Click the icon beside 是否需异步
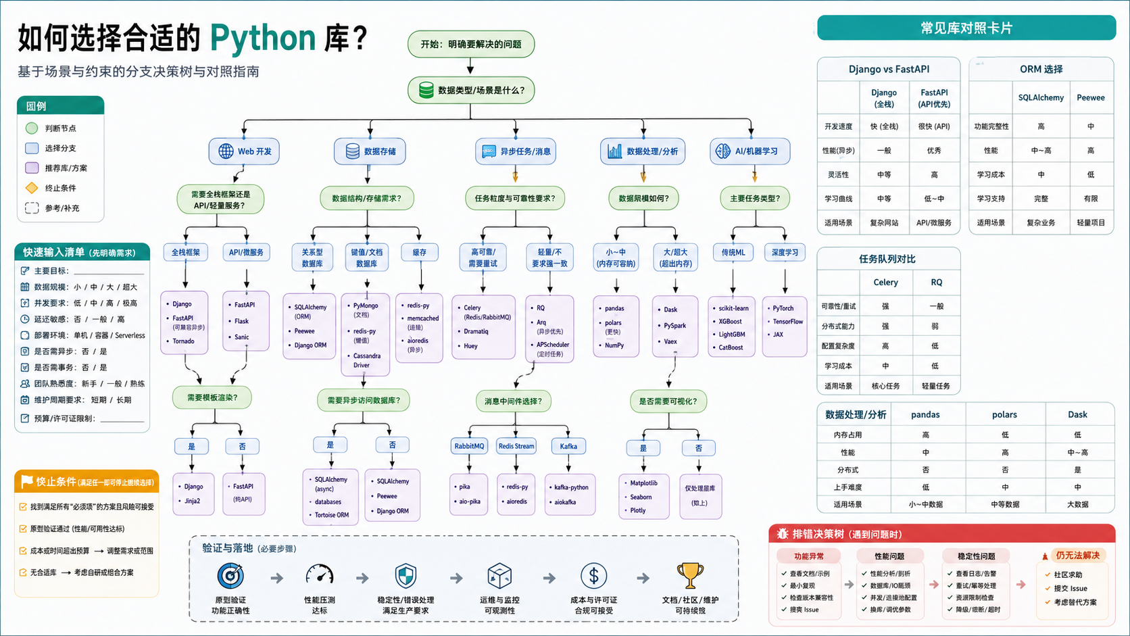This screenshot has height=636, width=1130. [x=25, y=351]
